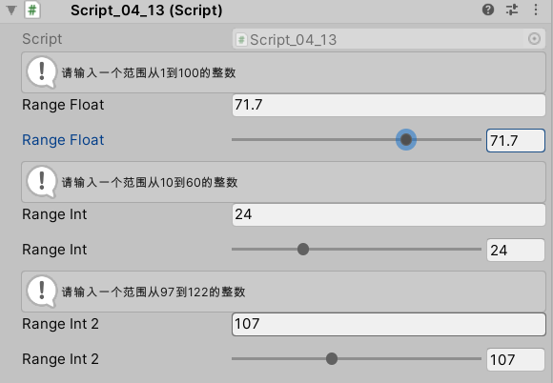Click the C# script icon in header
Screen dimensions: 553x383
(32, 10)
